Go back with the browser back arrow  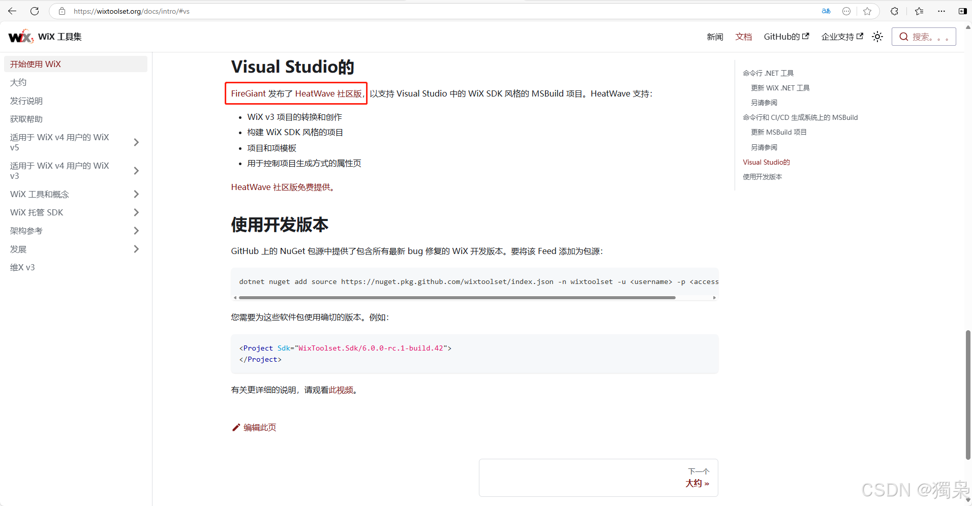[x=12, y=11]
